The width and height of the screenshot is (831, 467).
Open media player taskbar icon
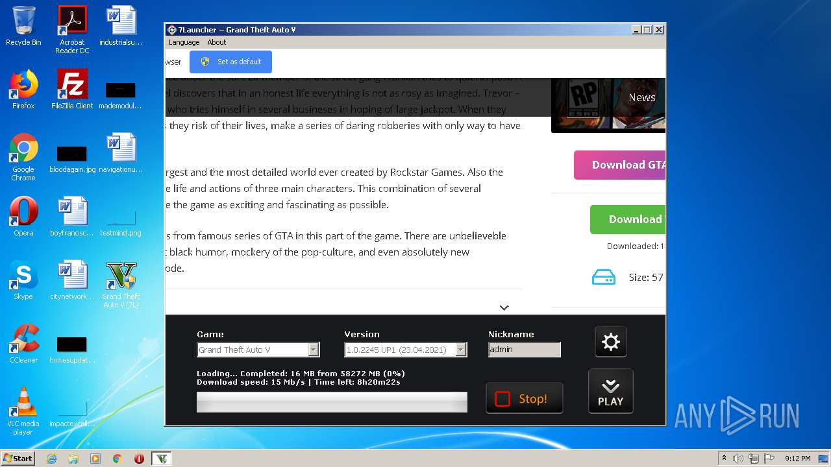click(x=95, y=459)
